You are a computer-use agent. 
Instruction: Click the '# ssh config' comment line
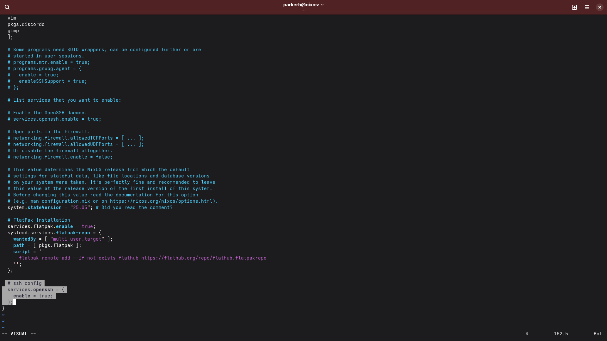pos(25,283)
